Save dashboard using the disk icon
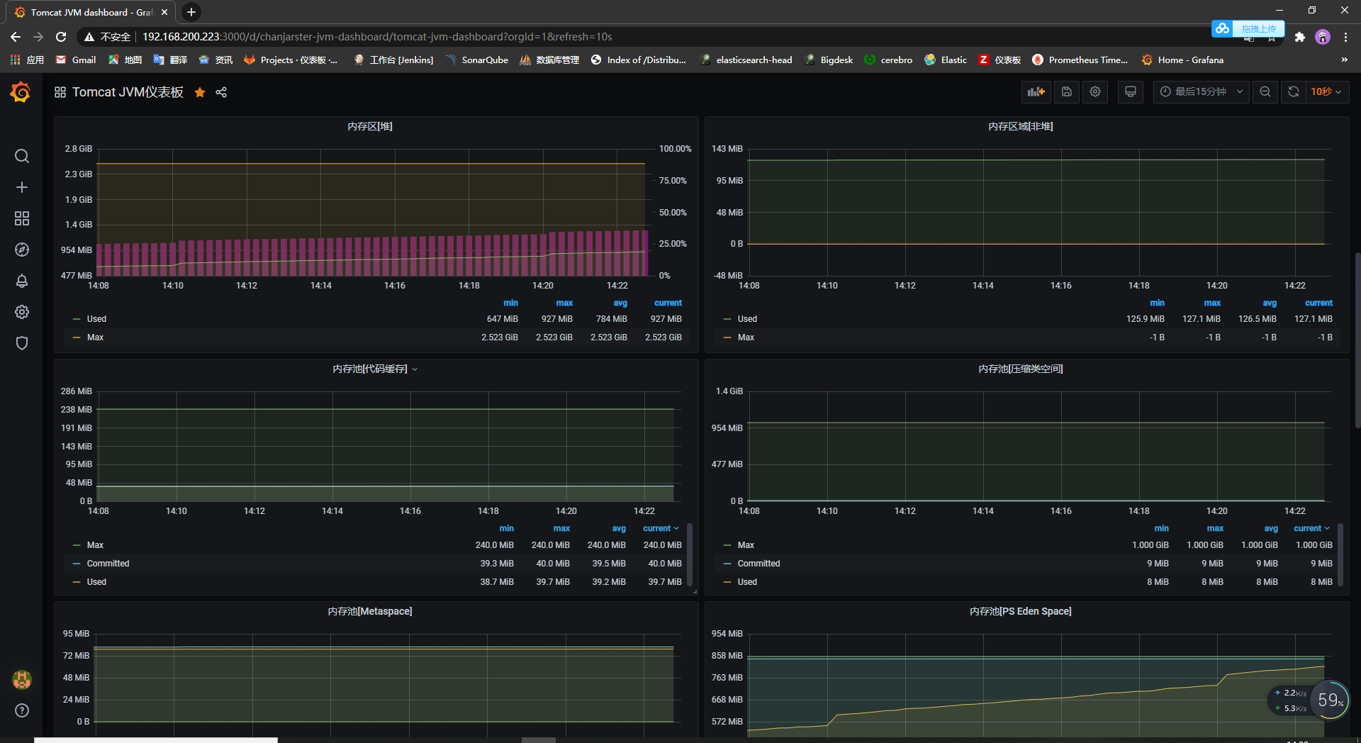Image resolution: width=1361 pixels, height=743 pixels. 1067,91
